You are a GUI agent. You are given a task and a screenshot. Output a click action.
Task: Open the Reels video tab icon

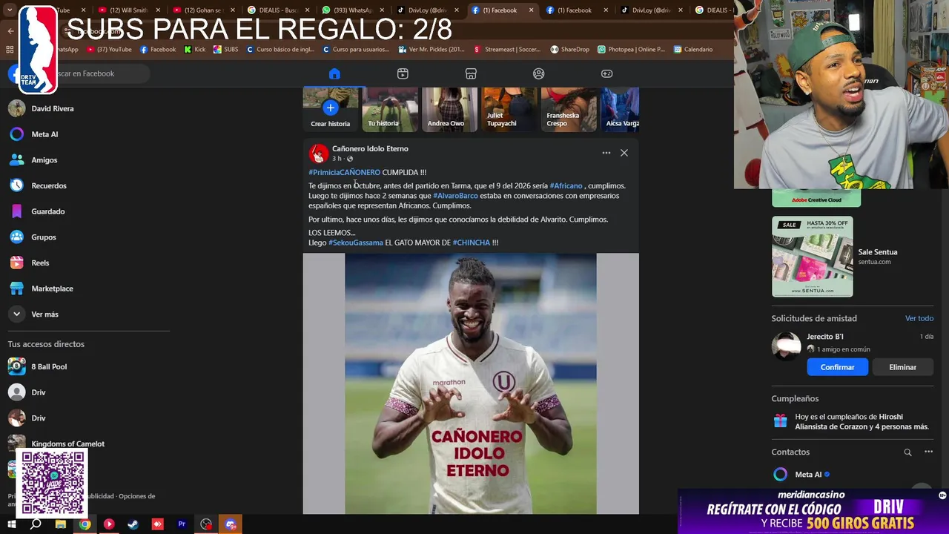click(403, 73)
